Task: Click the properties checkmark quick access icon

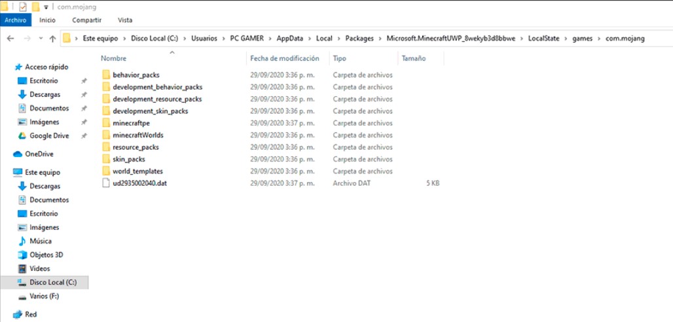Action: click(23, 7)
